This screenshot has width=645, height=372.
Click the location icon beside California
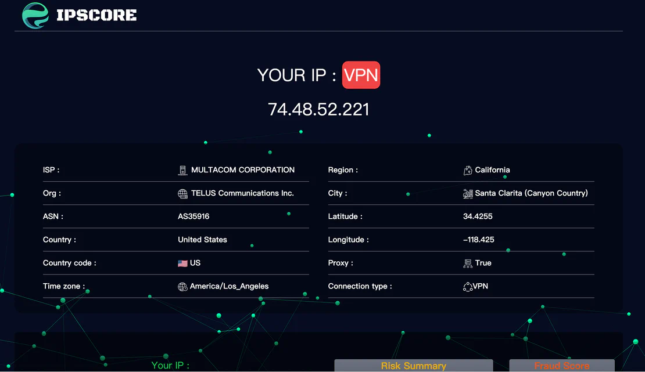(468, 169)
